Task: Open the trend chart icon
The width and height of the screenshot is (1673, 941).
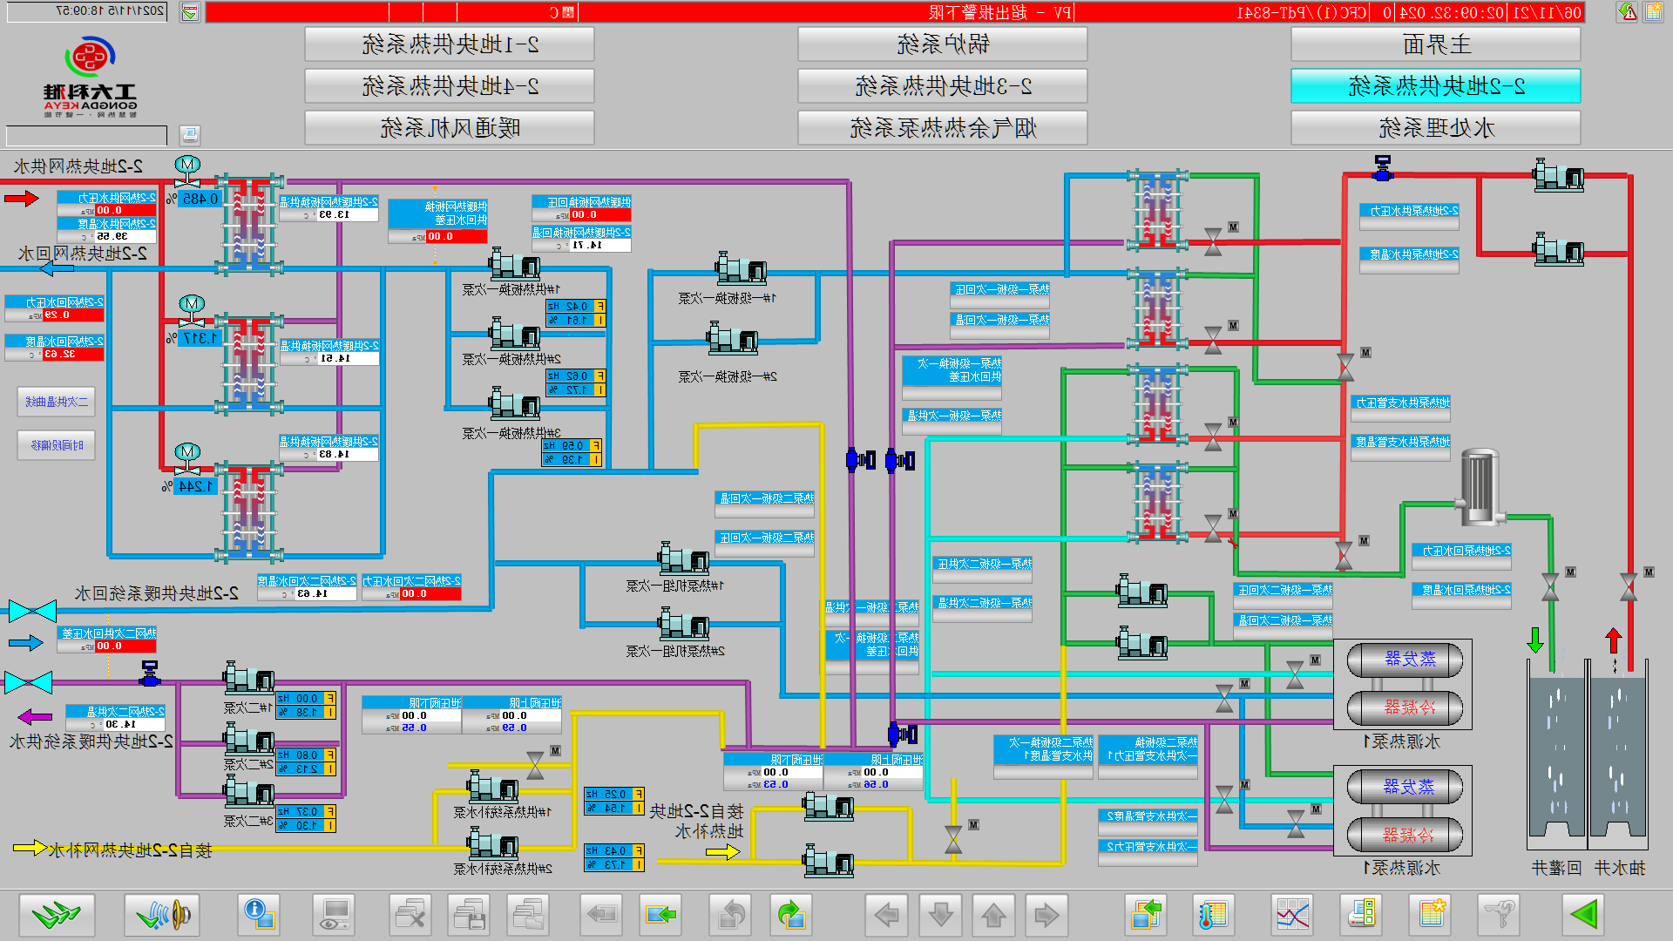Action: pos(1292,915)
